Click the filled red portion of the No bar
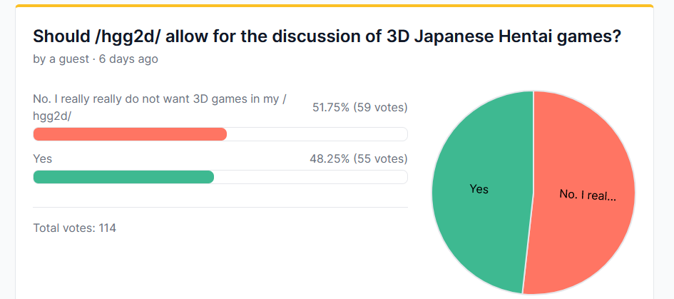Viewport: 674px width, 299px height. click(x=130, y=134)
